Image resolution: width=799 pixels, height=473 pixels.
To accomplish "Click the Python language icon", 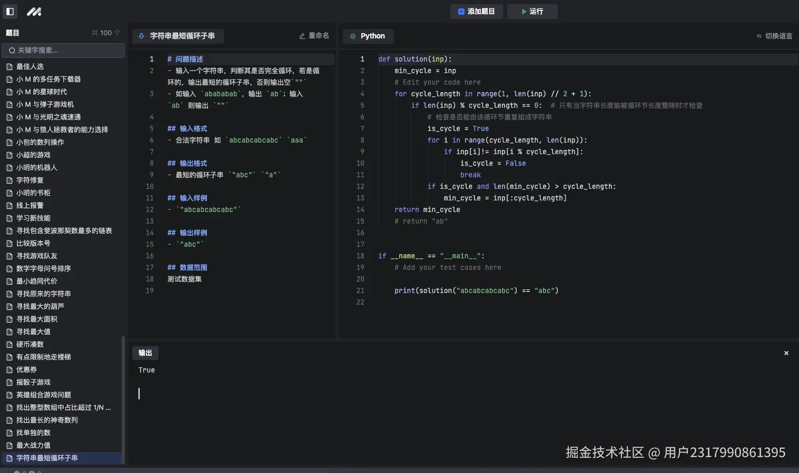I will pyautogui.click(x=352, y=36).
